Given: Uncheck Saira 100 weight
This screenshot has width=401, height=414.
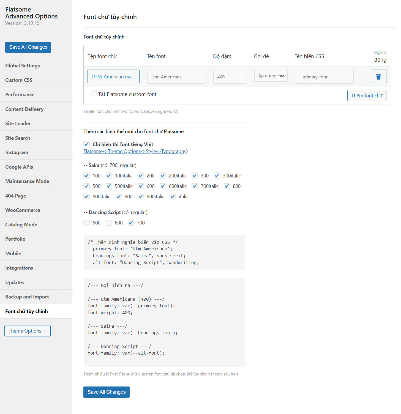Looking at the screenshot, I should 86,176.
